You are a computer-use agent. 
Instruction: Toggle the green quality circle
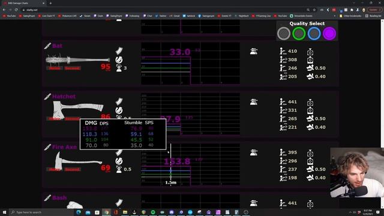(299, 34)
